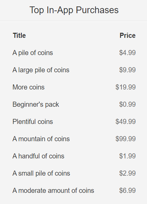Click the $99.99 price
The width and height of the screenshot is (147, 204).
(x=125, y=139)
